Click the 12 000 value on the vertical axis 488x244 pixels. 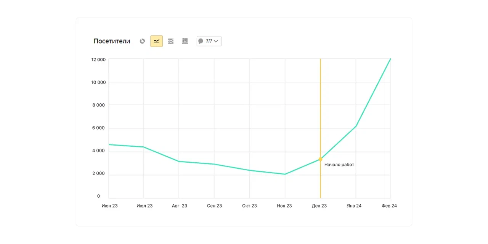pos(98,59)
